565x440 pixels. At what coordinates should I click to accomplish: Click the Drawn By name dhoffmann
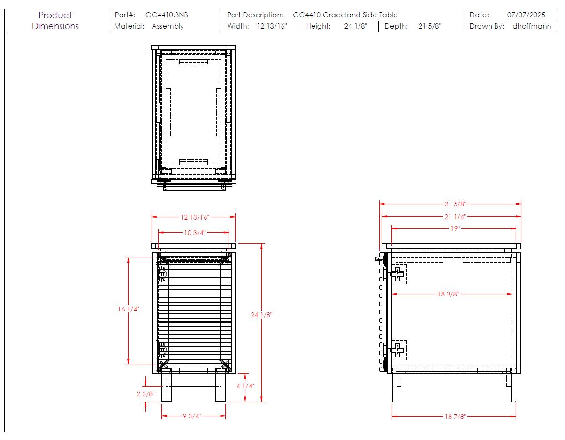[532, 26]
